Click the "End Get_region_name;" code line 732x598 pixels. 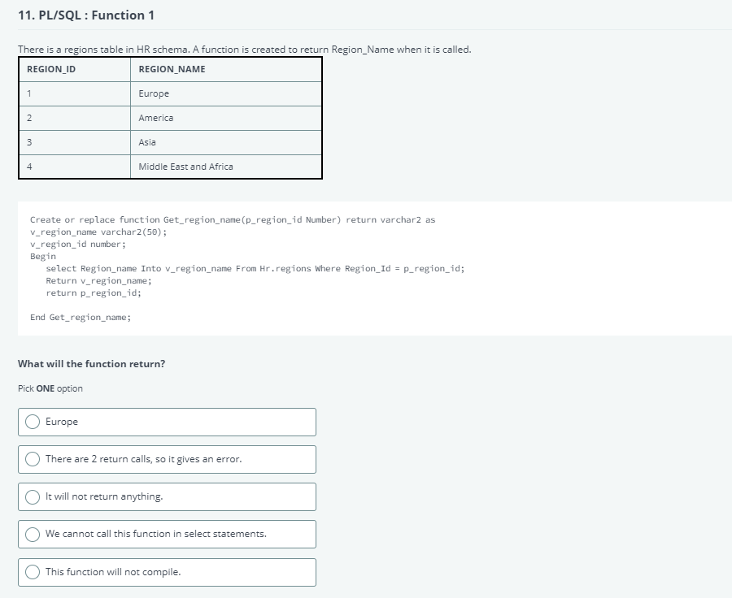pyautogui.click(x=81, y=317)
